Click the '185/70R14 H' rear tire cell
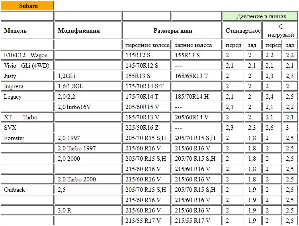 (x=197, y=97)
